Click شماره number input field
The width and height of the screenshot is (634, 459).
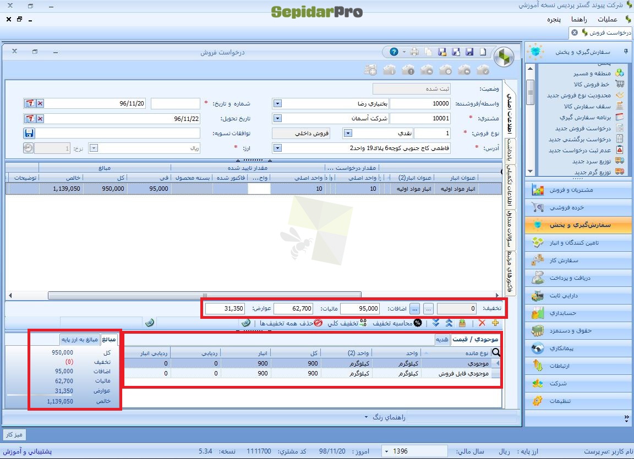(x=176, y=104)
